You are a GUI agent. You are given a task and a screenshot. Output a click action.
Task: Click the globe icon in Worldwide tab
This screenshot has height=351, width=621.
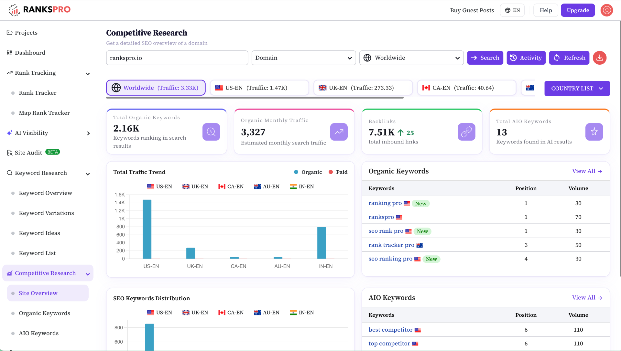[116, 88]
